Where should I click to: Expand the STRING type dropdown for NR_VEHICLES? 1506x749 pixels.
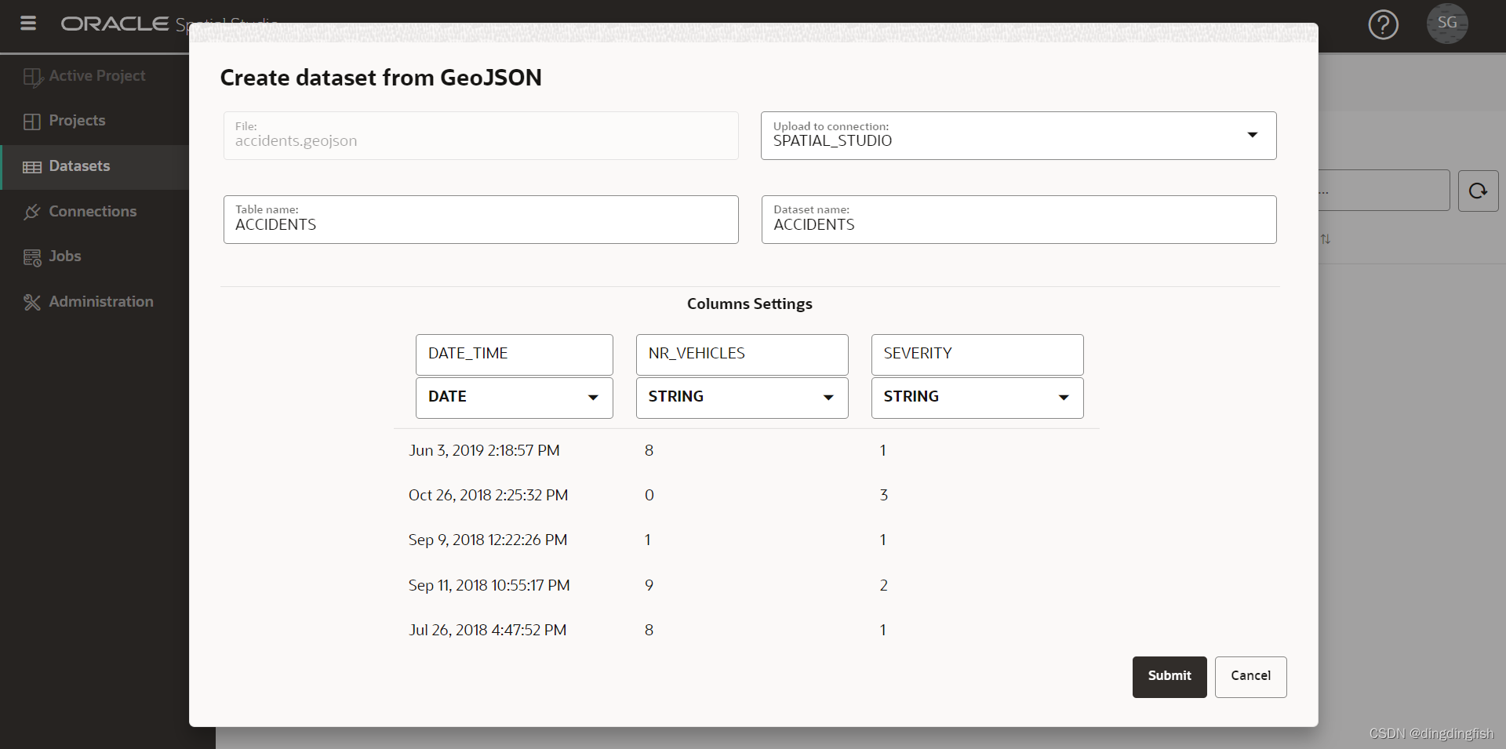pos(741,398)
